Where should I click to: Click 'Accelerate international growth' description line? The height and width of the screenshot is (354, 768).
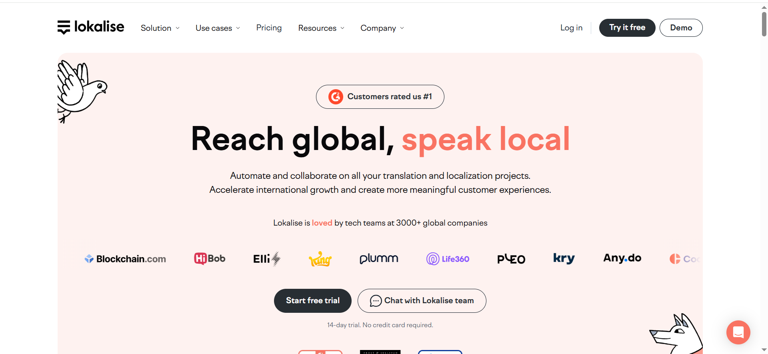click(x=380, y=190)
